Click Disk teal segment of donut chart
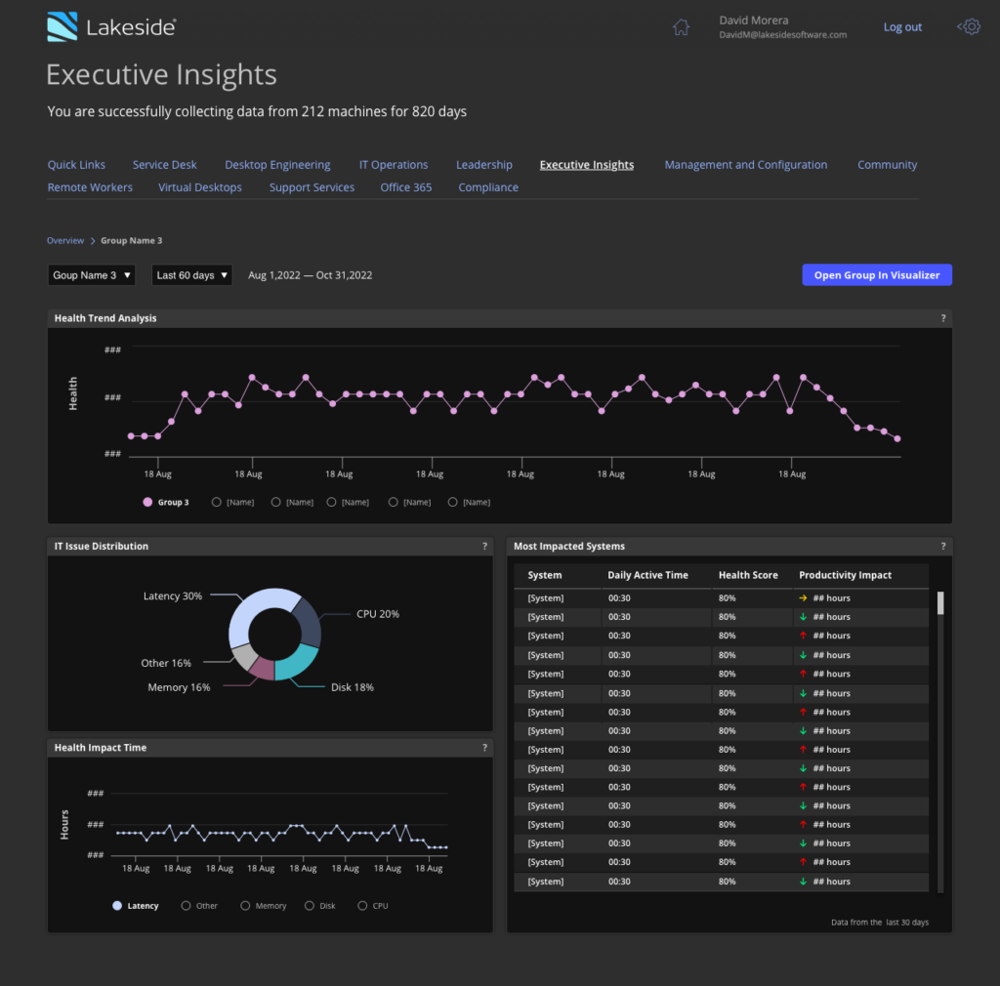The image size is (1000, 986). tap(299, 664)
